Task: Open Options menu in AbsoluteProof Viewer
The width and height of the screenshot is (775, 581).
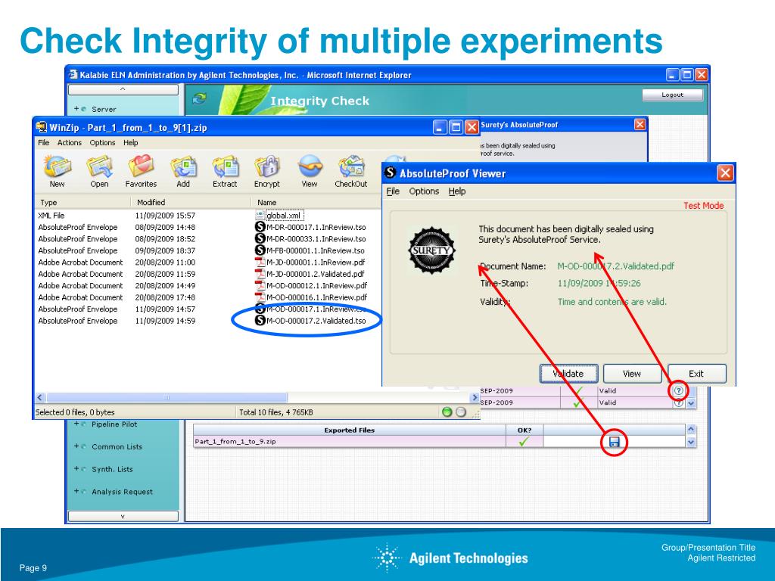Action: 424,191
